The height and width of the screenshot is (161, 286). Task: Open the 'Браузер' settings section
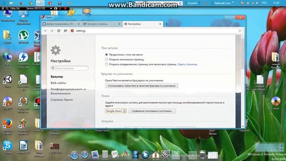point(57,76)
